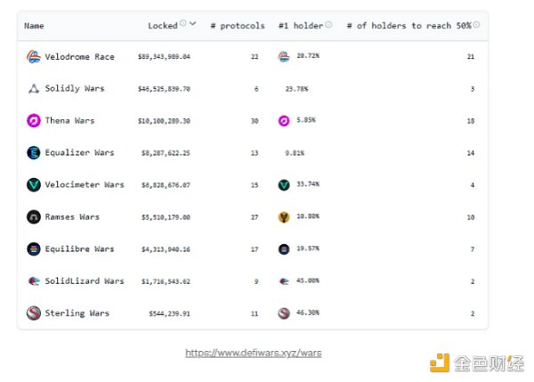This screenshot has width=534, height=382.
Task: Open the defiwars.xyz/wars link
Action: [x=254, y=354]
